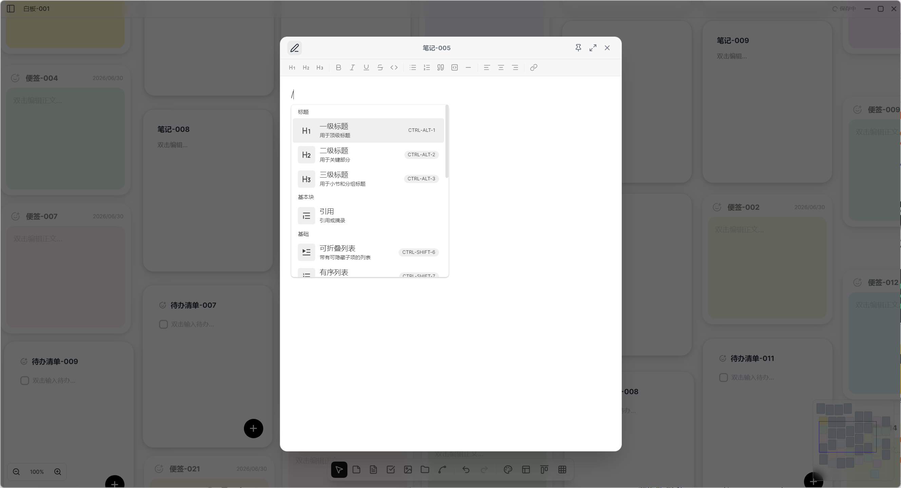Check the 待办清单-009 to-do checkbox
901x488 pixels.
pos(24,381)
